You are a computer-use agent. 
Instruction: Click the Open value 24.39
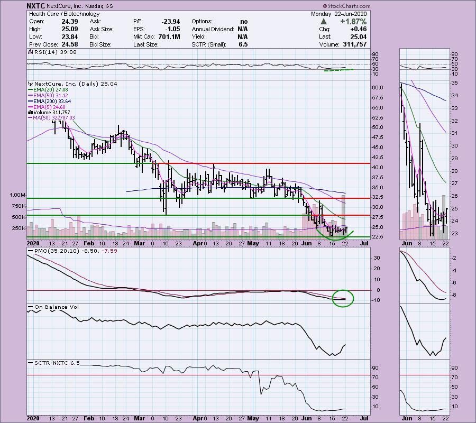pos(70,22)
